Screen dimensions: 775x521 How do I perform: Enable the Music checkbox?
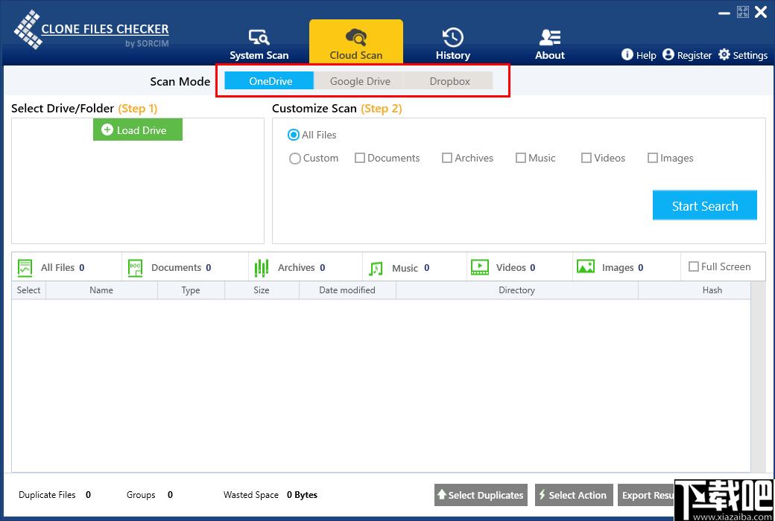tap(520, 158)
